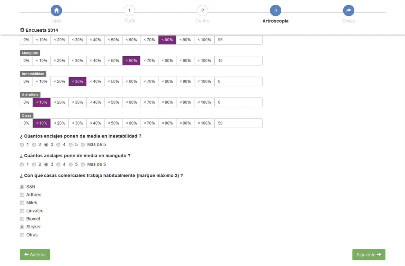Image resolution: width=405 pixels, height=266 pixels.
Task: Tick the Otras commercial house checkbox
Action: tap(22, 235)
